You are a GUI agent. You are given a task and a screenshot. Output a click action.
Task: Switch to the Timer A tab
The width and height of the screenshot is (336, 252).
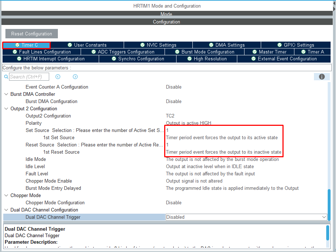312,52
